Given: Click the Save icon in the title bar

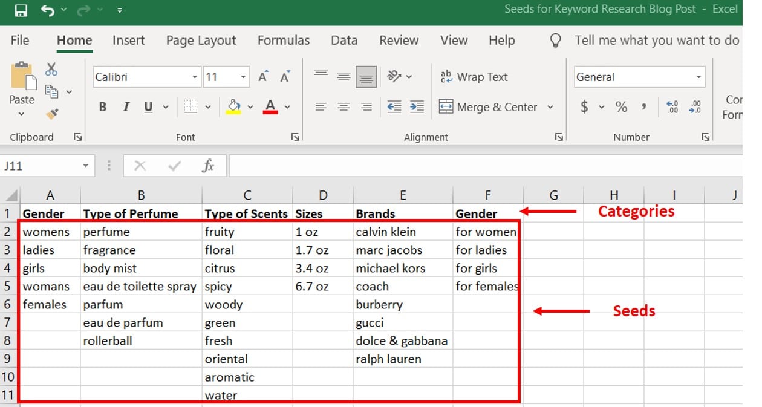Looking at the screenshot, I should pos(21,10).
